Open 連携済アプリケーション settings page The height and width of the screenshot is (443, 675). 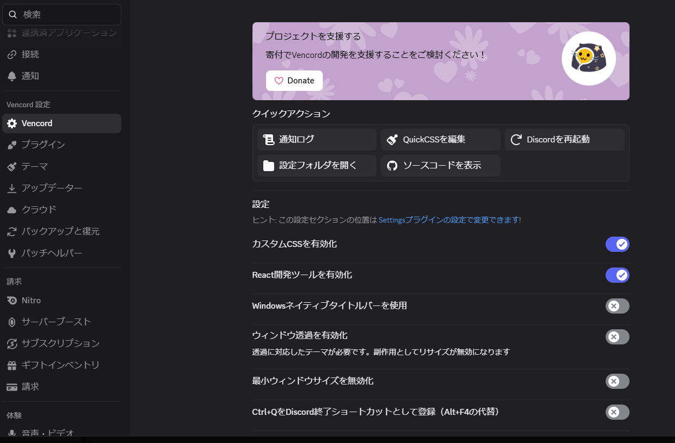62,33
